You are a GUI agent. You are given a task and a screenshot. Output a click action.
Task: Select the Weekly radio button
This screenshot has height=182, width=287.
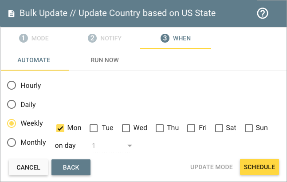tap(12, 123)
